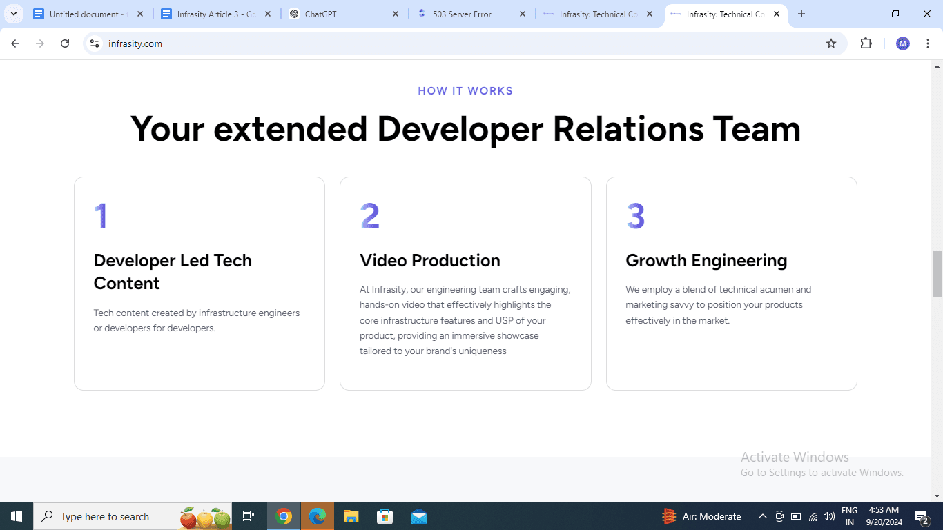
Task: Open Microsoft Edge from the taskbar
Action: click(317, 516)
